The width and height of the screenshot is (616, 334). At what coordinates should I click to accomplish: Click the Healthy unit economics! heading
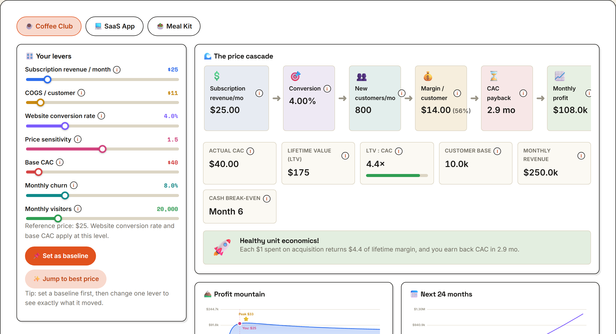(279, 241)
